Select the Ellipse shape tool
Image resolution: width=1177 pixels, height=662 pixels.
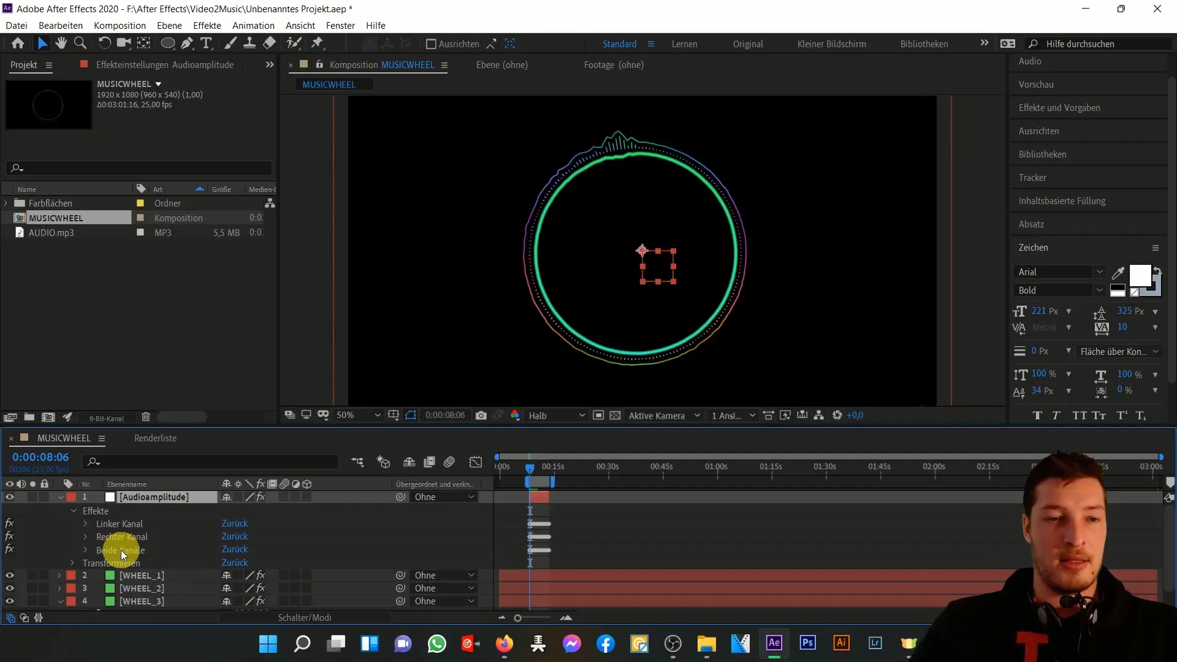[x=167, y=44]
